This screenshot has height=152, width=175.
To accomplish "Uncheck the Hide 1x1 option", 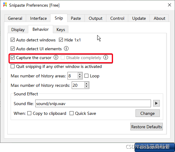I will coord(61,40).
